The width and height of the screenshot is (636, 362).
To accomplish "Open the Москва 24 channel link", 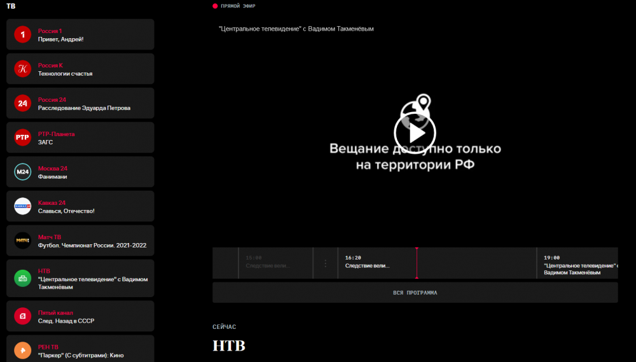I will coord(53,169).
